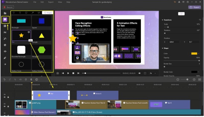Select the crop tool in timeline toolbar
Image resolution: width=204 pixels, height=117 pixels.
[x=15, y=80]
